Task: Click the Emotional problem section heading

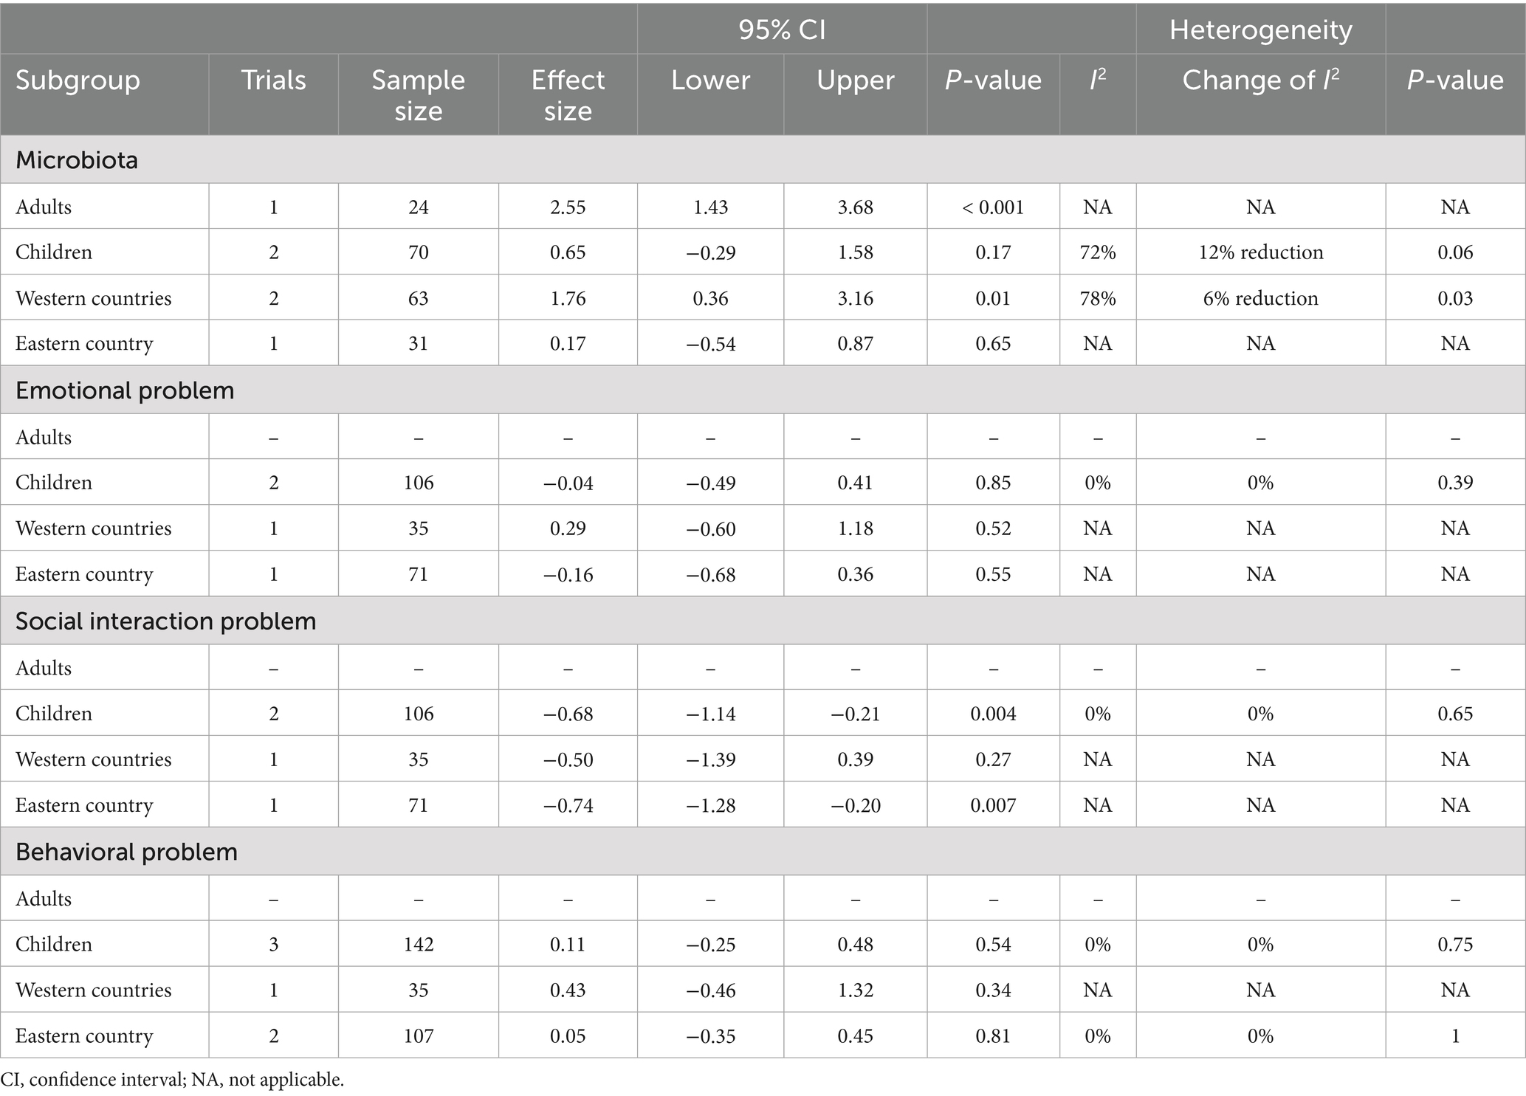Action: [125, 390]
